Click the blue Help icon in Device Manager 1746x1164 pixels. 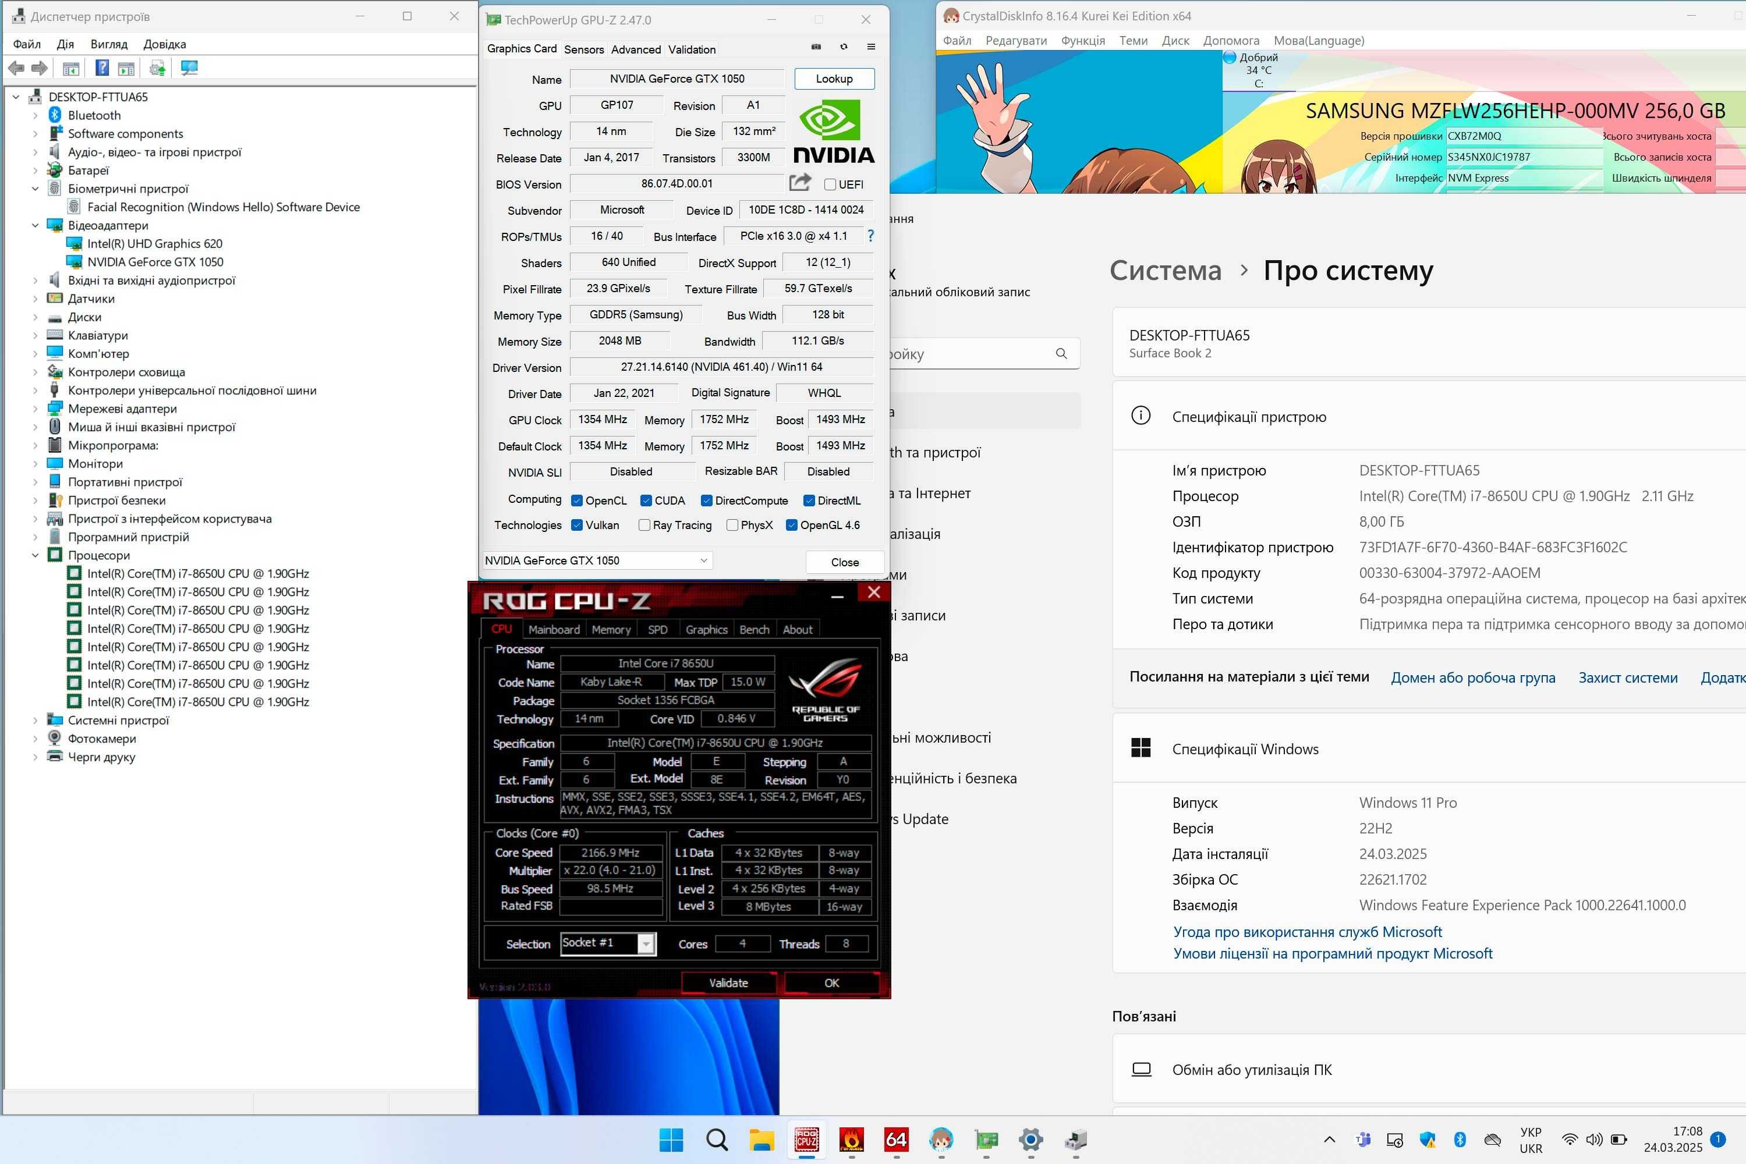tap(102, 68)
